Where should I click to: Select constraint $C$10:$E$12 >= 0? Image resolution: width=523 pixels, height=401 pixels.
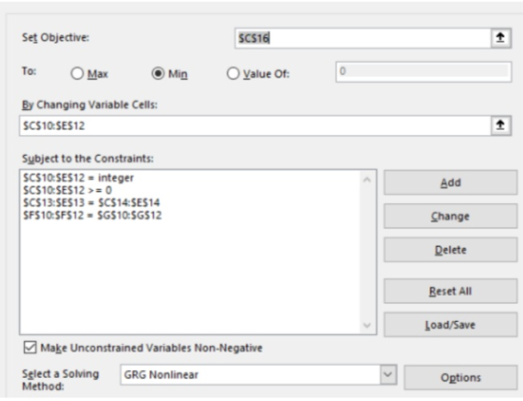click(67, 190)
